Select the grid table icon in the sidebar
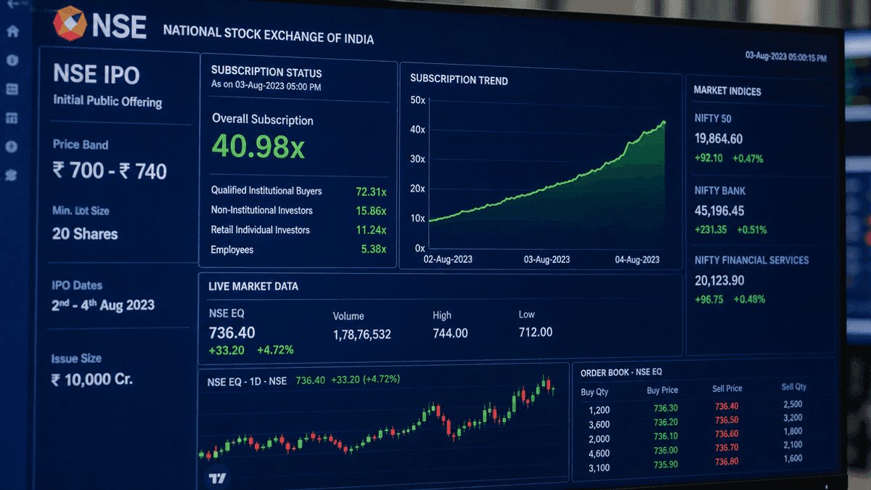871x490 pixels. click(x=12, y=118)
